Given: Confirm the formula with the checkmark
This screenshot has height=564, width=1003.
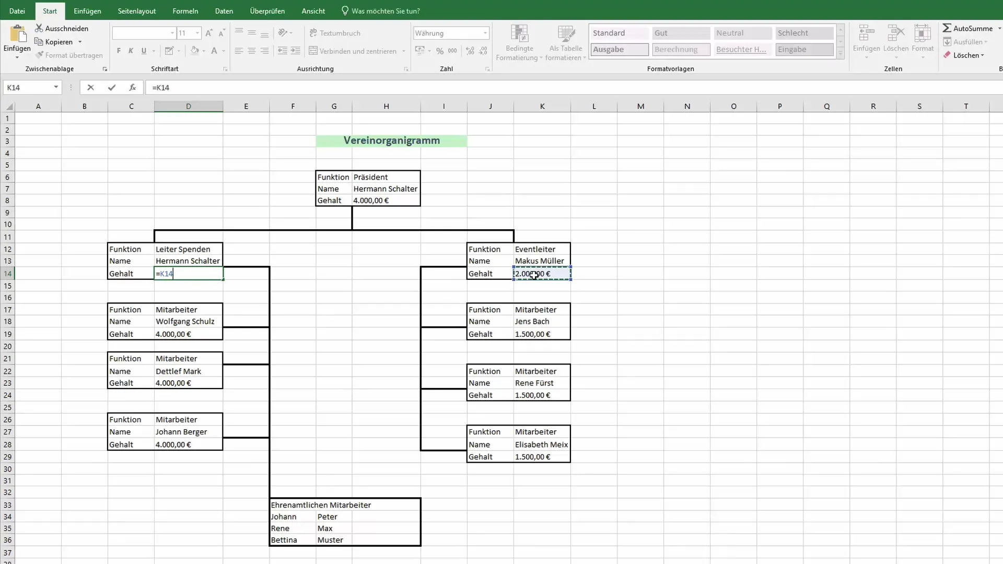Looking at the screenshot, I should [x=111, y=87].
